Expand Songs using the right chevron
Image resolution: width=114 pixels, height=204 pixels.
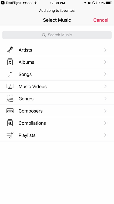(105, 74)
